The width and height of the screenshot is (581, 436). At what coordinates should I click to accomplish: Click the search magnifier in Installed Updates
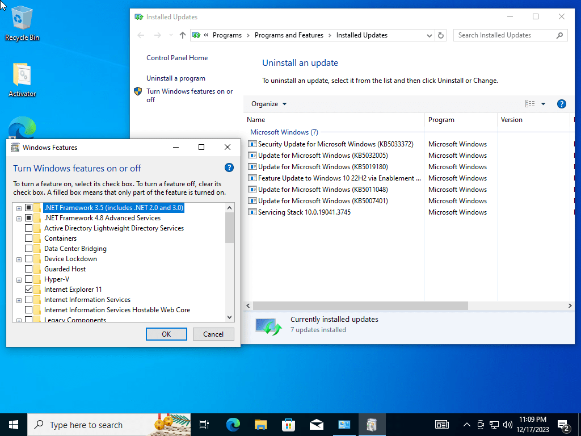[559, 35]
